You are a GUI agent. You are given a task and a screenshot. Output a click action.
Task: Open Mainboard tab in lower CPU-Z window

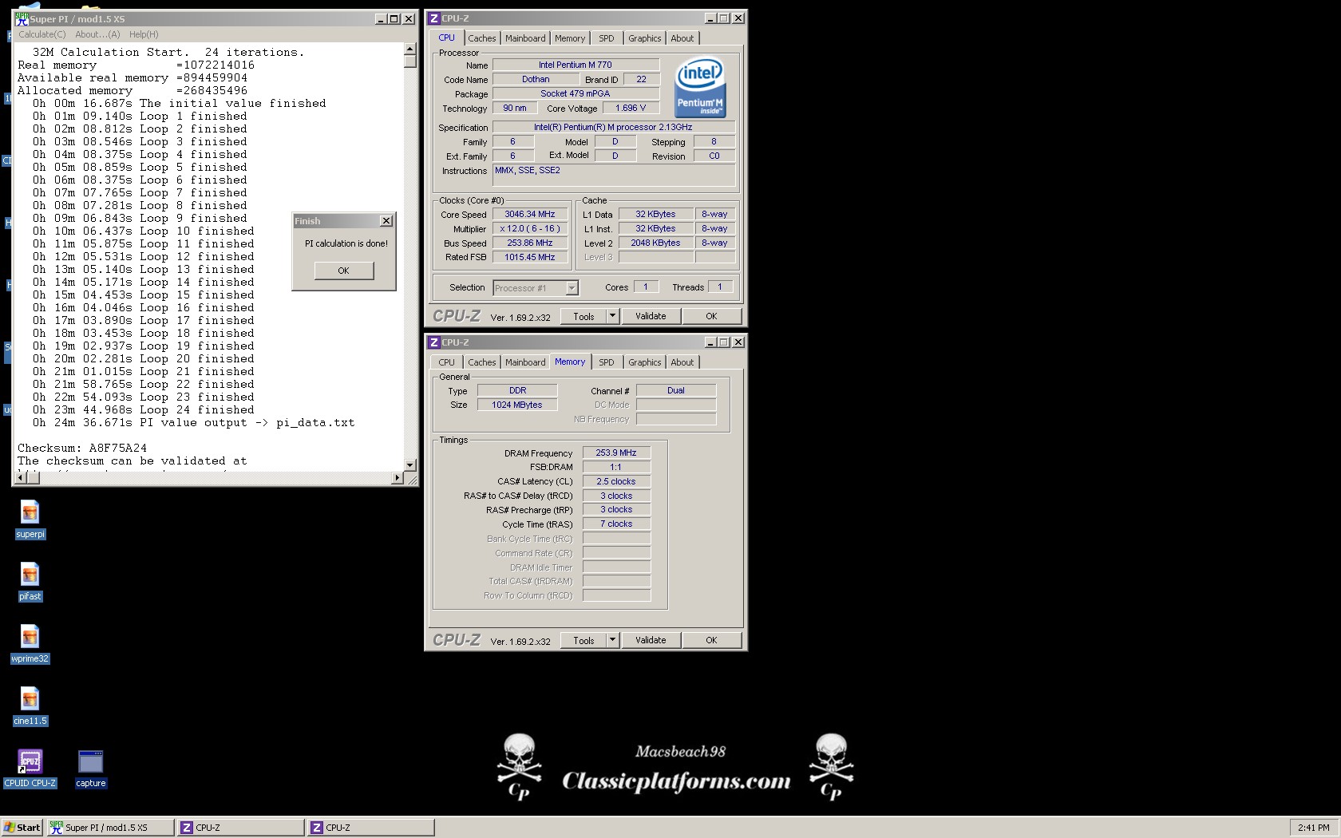pos(525,362)
